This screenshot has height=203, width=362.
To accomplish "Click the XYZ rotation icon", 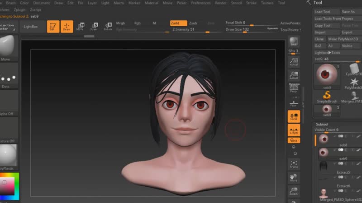I will [294, 140].
